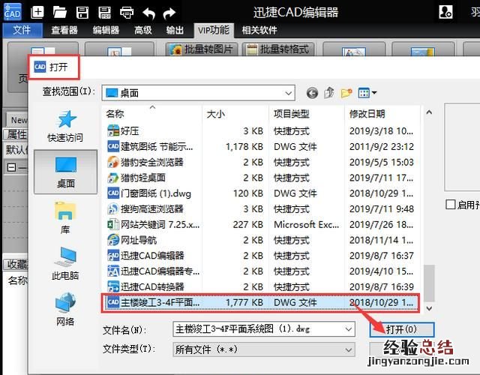Click the 批量转图片 button

pos(202,49)
